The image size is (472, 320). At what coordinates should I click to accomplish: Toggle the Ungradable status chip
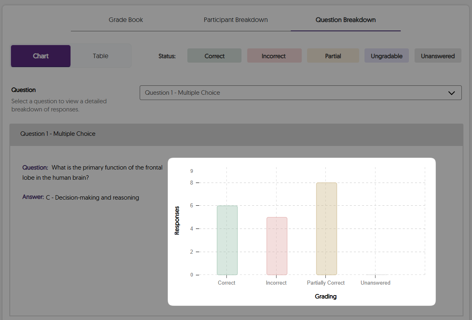[386, 56]
